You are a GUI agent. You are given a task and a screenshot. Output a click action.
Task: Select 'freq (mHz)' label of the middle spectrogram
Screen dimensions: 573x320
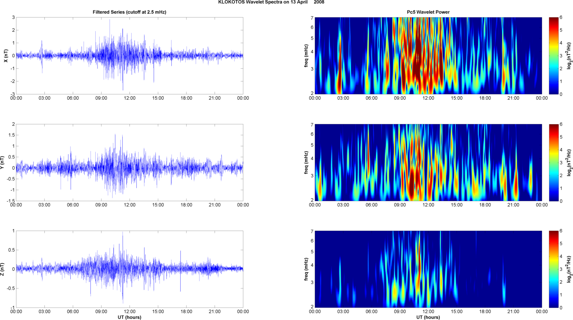[306, 162]
